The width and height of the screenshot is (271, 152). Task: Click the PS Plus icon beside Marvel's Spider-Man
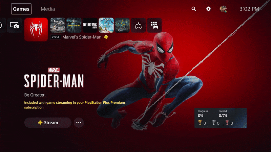click(x=106, y=37)
